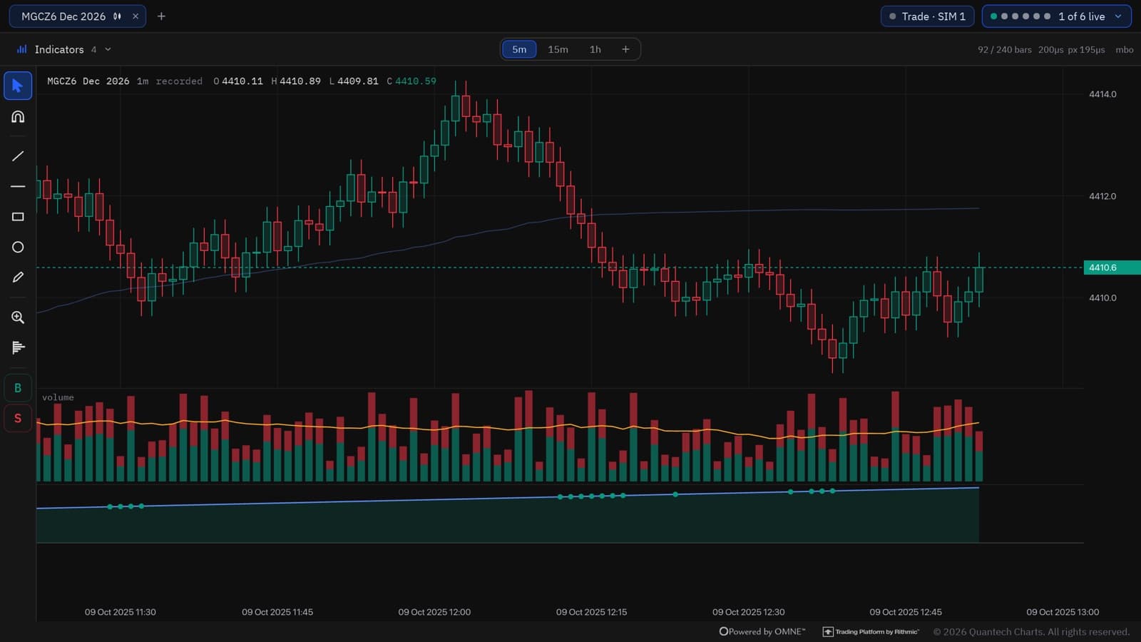Switch to the 15m timeframe
Screen dimensions: 1141x642
[x=558, y=49]
